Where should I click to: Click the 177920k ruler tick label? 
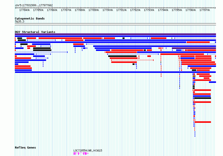tap(135, 10)
